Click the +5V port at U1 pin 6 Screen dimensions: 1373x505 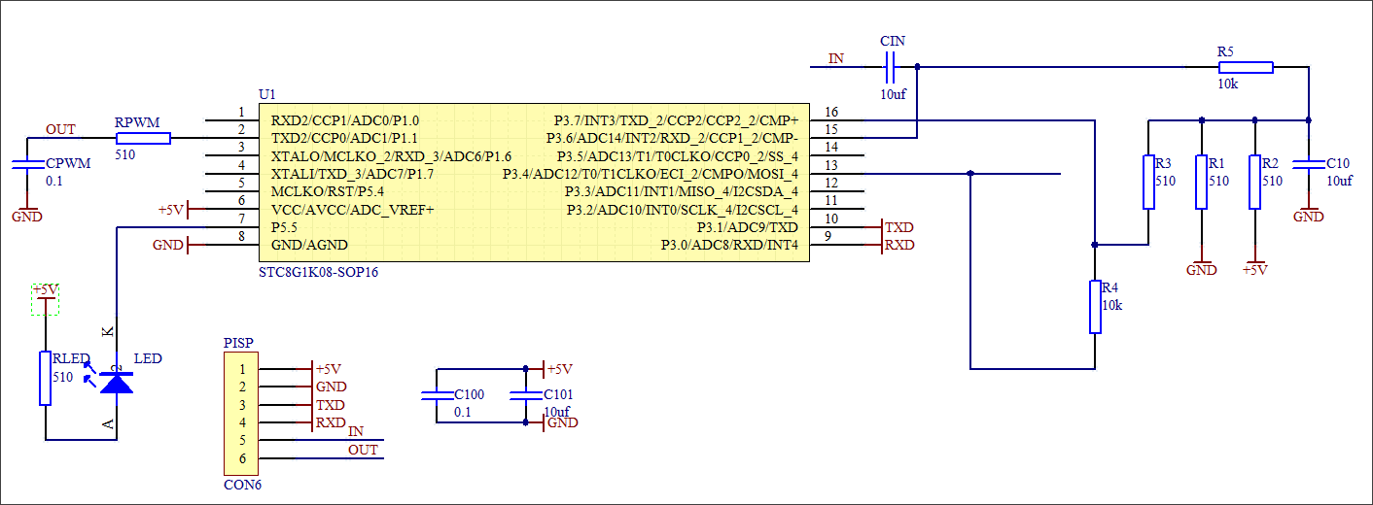(x=180, y=210)
